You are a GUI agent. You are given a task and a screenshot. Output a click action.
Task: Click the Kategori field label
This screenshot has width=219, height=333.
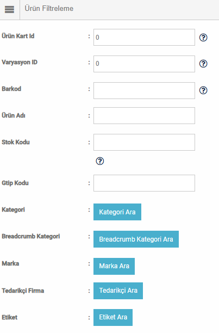(x=13, y=210)
